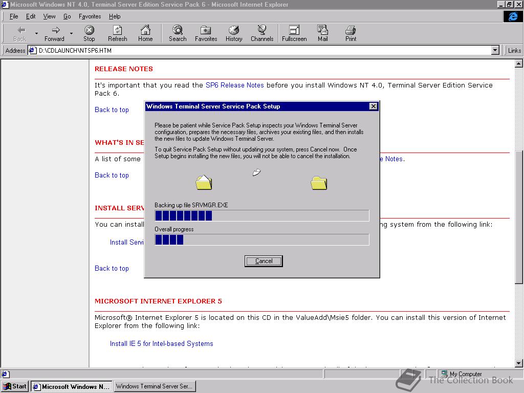Viewport: 524px width, 393px height.
Task: Click the vertical scrollbar down arrow
Action: 519,363
